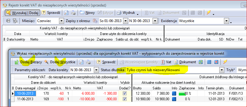
Task: Select row indicator arrow for 10-06-2013 row
Action: coord(13,93)
